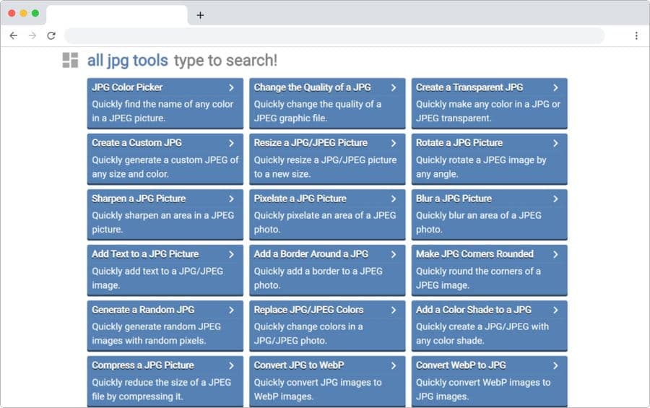This screenshot has width=650, height=408.
Task: Click 'Quickly rotate a JPEG image' description
Action: click(x=481, y=167)
